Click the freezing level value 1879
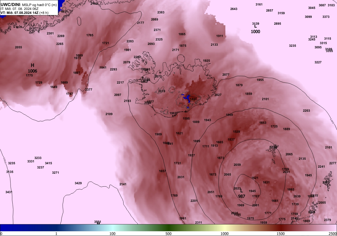 (x=239, y=85)
